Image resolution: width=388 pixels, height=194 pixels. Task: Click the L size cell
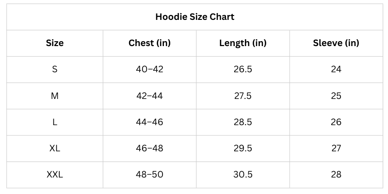pyautogui.click(x=55, y=122)
